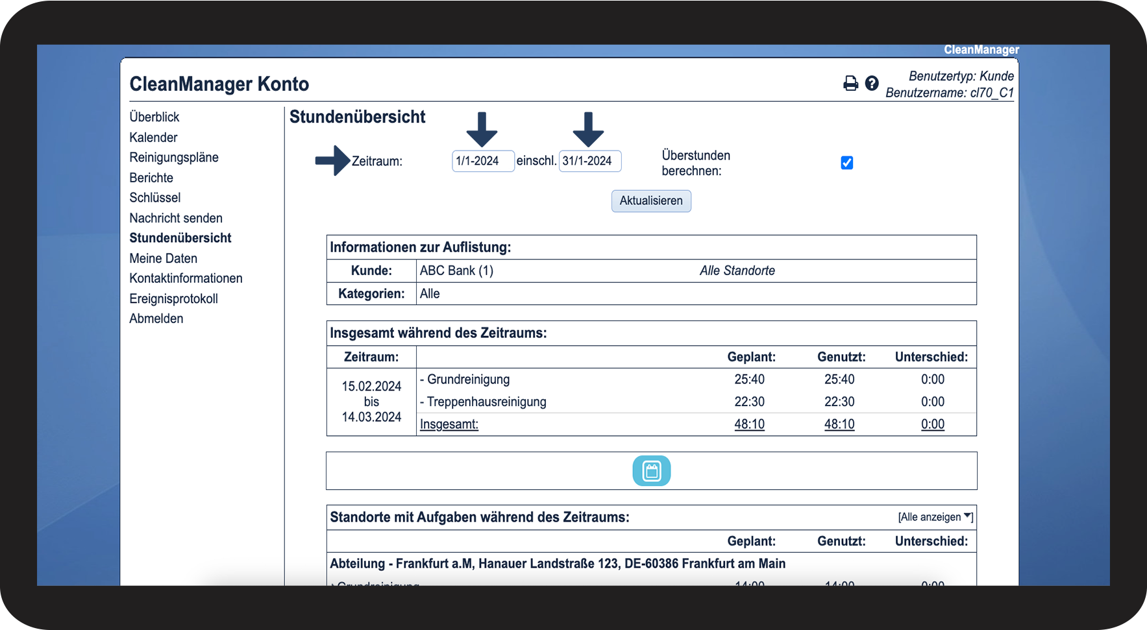Screen dimensions: 1147x630
Task: Click the planned total 48:10 link
Action: click(x=749, y=424)
